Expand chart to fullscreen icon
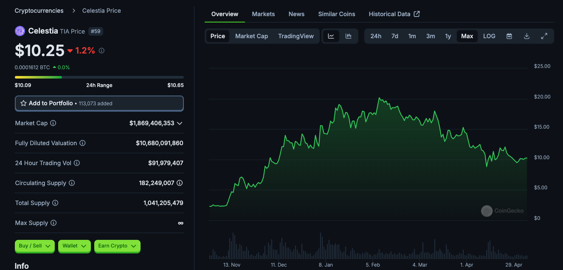This screenshot has width=563, height=270. coord(544,36)
